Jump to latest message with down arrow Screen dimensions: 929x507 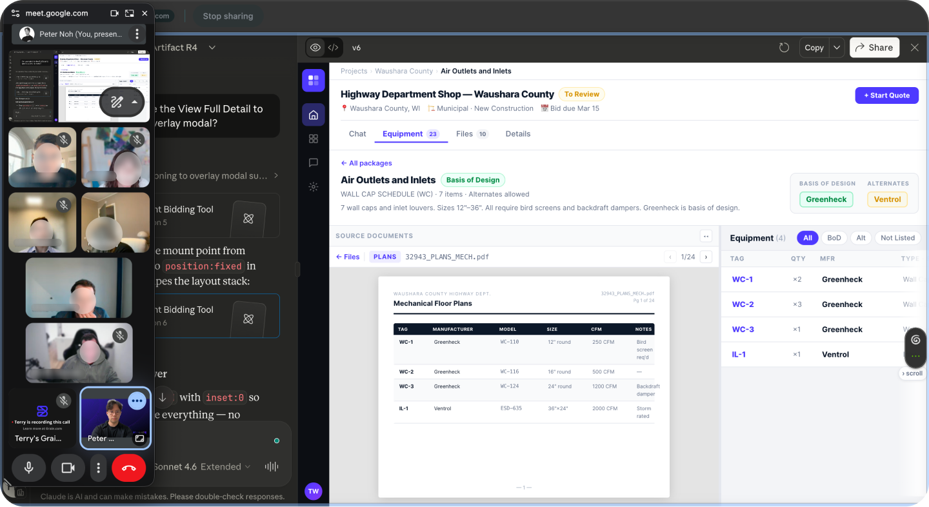(163, 397)
